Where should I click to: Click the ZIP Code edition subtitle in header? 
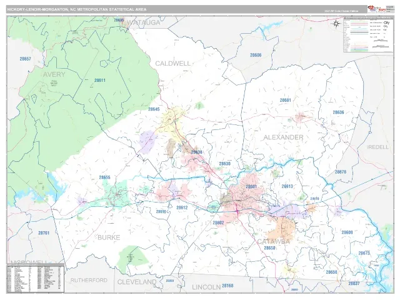[x=341, y=11]
